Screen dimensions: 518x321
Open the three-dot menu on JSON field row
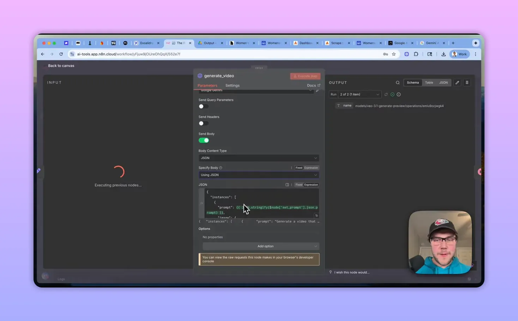[291, 185]
